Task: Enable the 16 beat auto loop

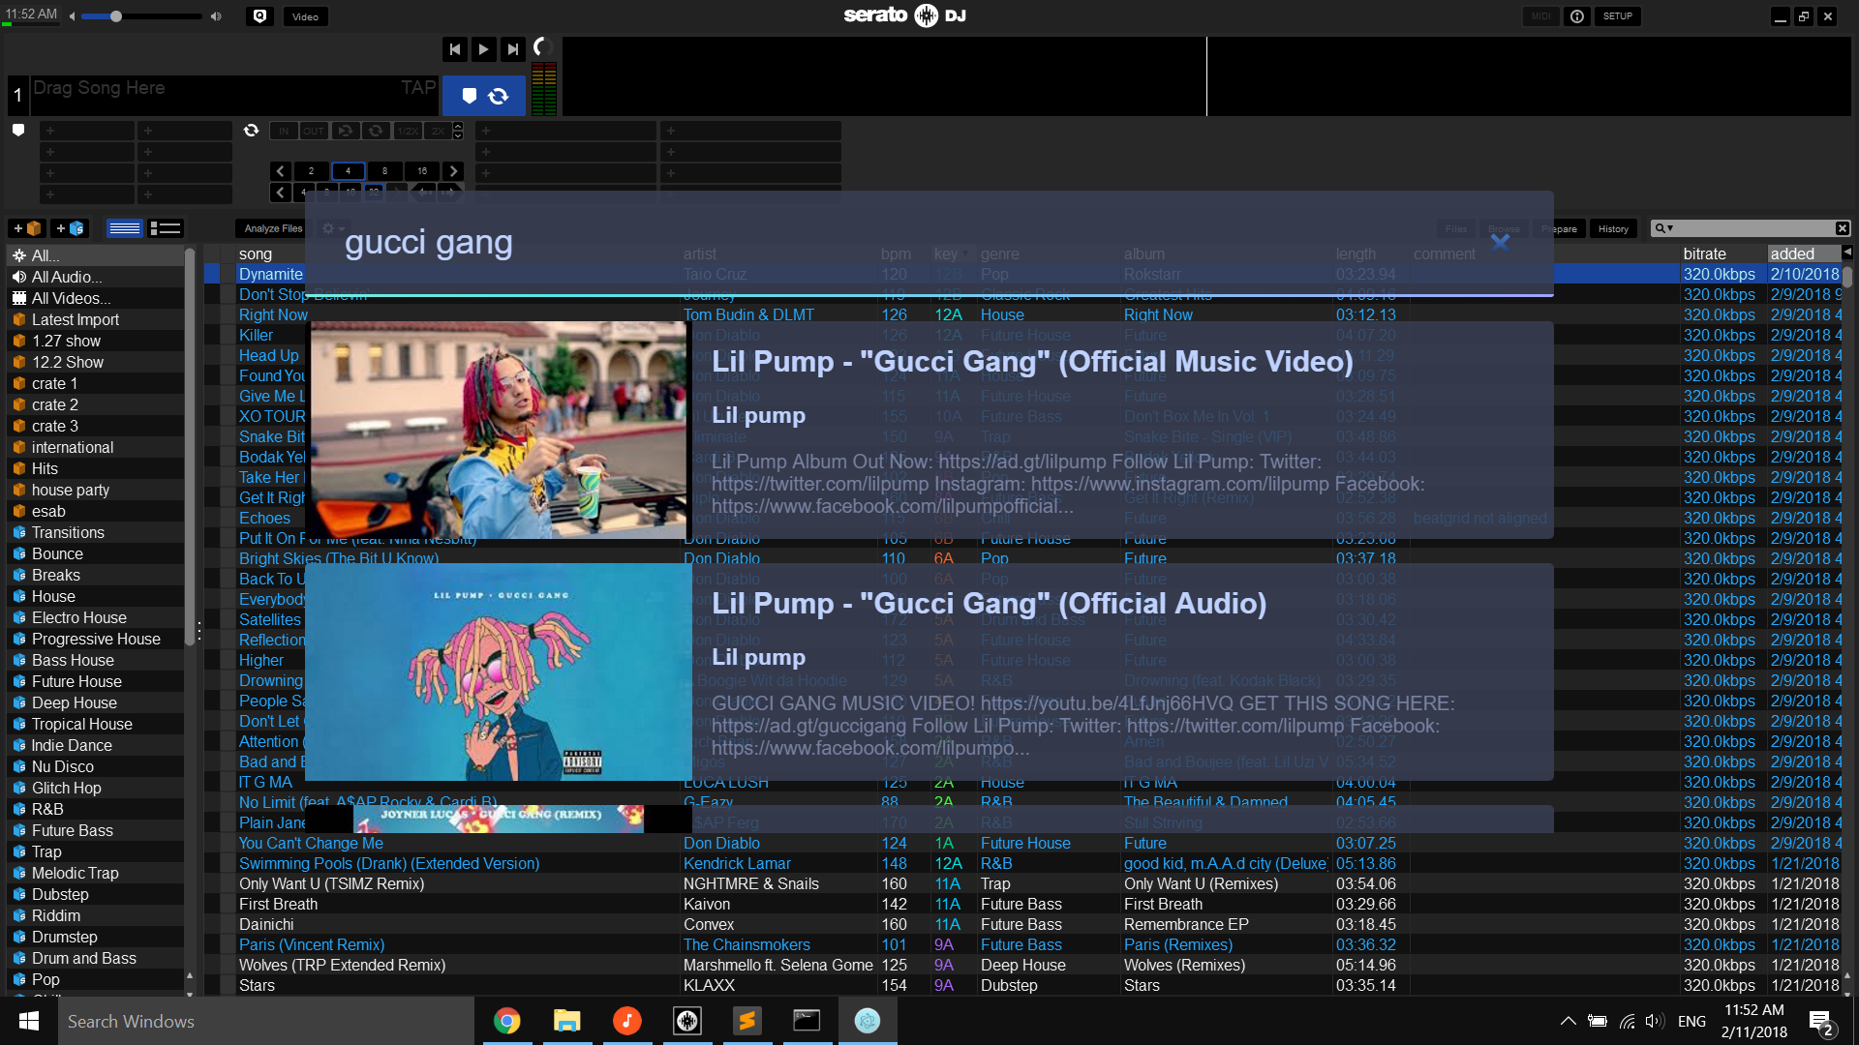Action: click(x=422, y=171)
